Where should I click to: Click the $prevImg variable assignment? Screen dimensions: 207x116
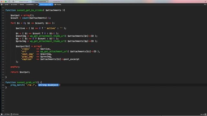point(21,41)
